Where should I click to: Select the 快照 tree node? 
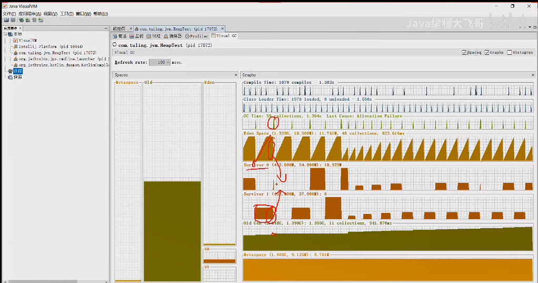[18, 77]
